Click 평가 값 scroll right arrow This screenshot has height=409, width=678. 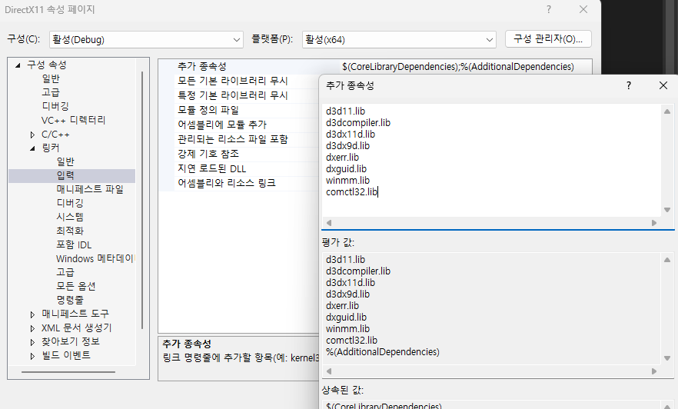653,371
